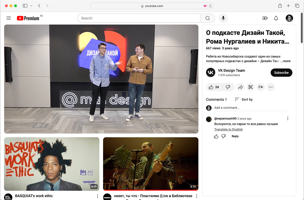Open the more actions ellipsis under video

tap(271, 87)
